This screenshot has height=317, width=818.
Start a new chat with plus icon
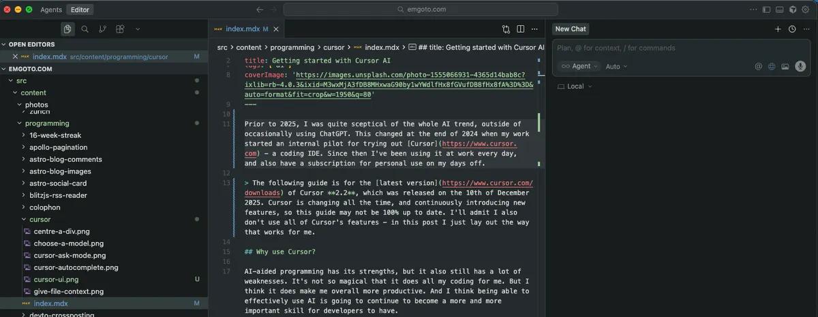778,29
